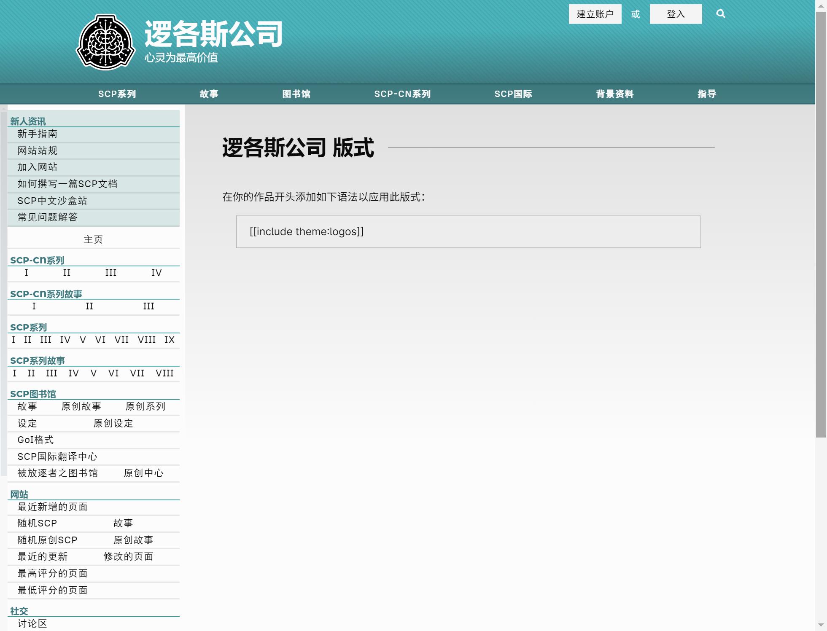Click the GoI格式 sidebar link
Image resolution: width=827 pixels, height=631 pixels.
(x=35, y=440)
